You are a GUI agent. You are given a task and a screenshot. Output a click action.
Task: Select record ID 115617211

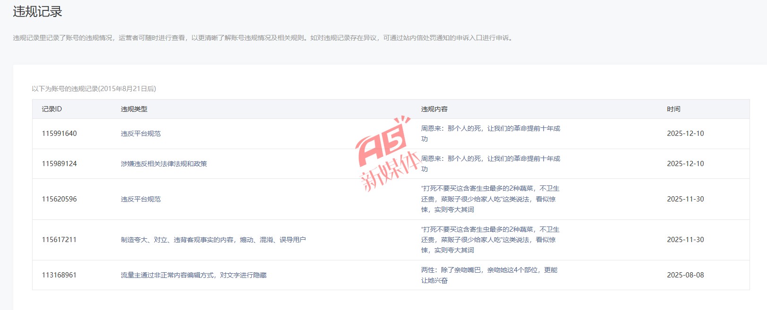pos(59,240)
